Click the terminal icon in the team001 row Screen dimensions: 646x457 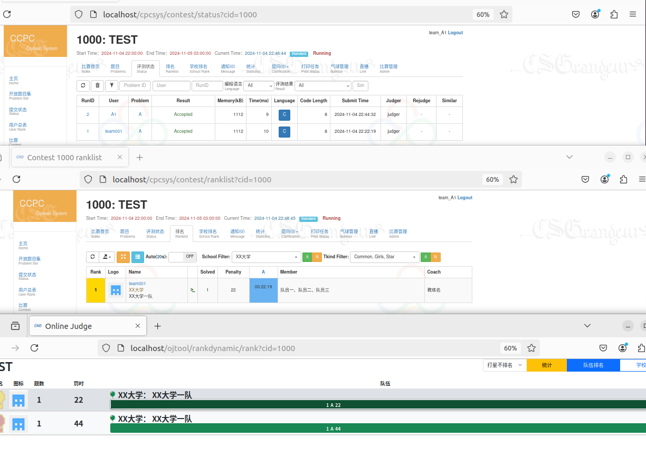coord(193,290)
